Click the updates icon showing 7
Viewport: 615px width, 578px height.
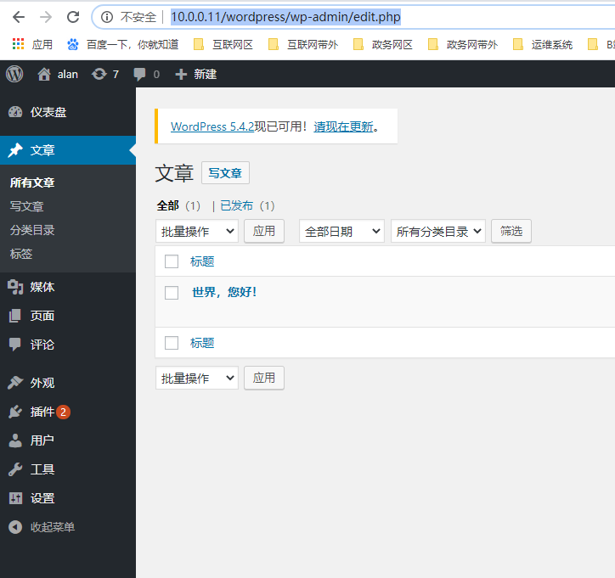tap(99, 74)
